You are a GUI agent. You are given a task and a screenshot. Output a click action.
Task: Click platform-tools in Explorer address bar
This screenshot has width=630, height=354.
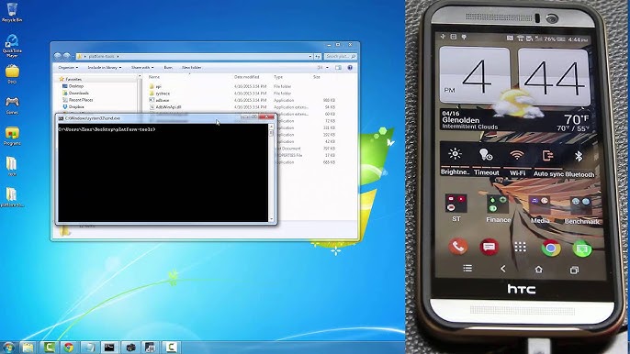point(101,57)
